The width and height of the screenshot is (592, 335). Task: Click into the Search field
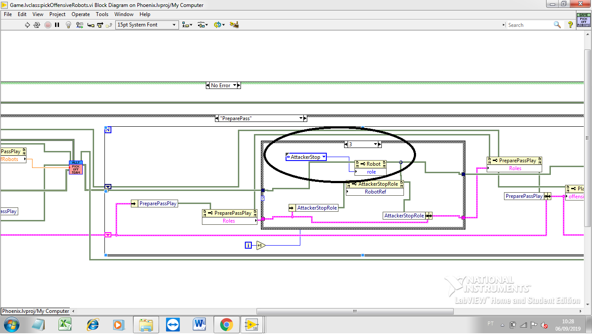(x=530, y=25)
